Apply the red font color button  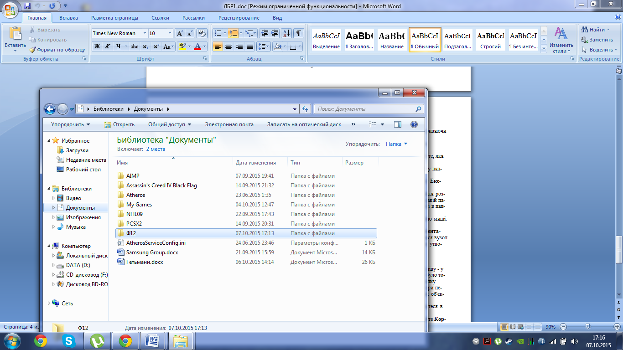pyautogui.click(x=197, y=46)
